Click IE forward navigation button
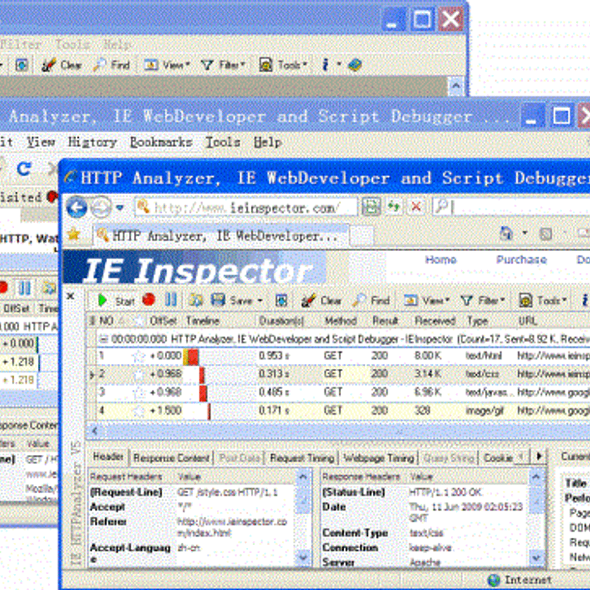The image size is (590, 590). [x=101, y=208]
